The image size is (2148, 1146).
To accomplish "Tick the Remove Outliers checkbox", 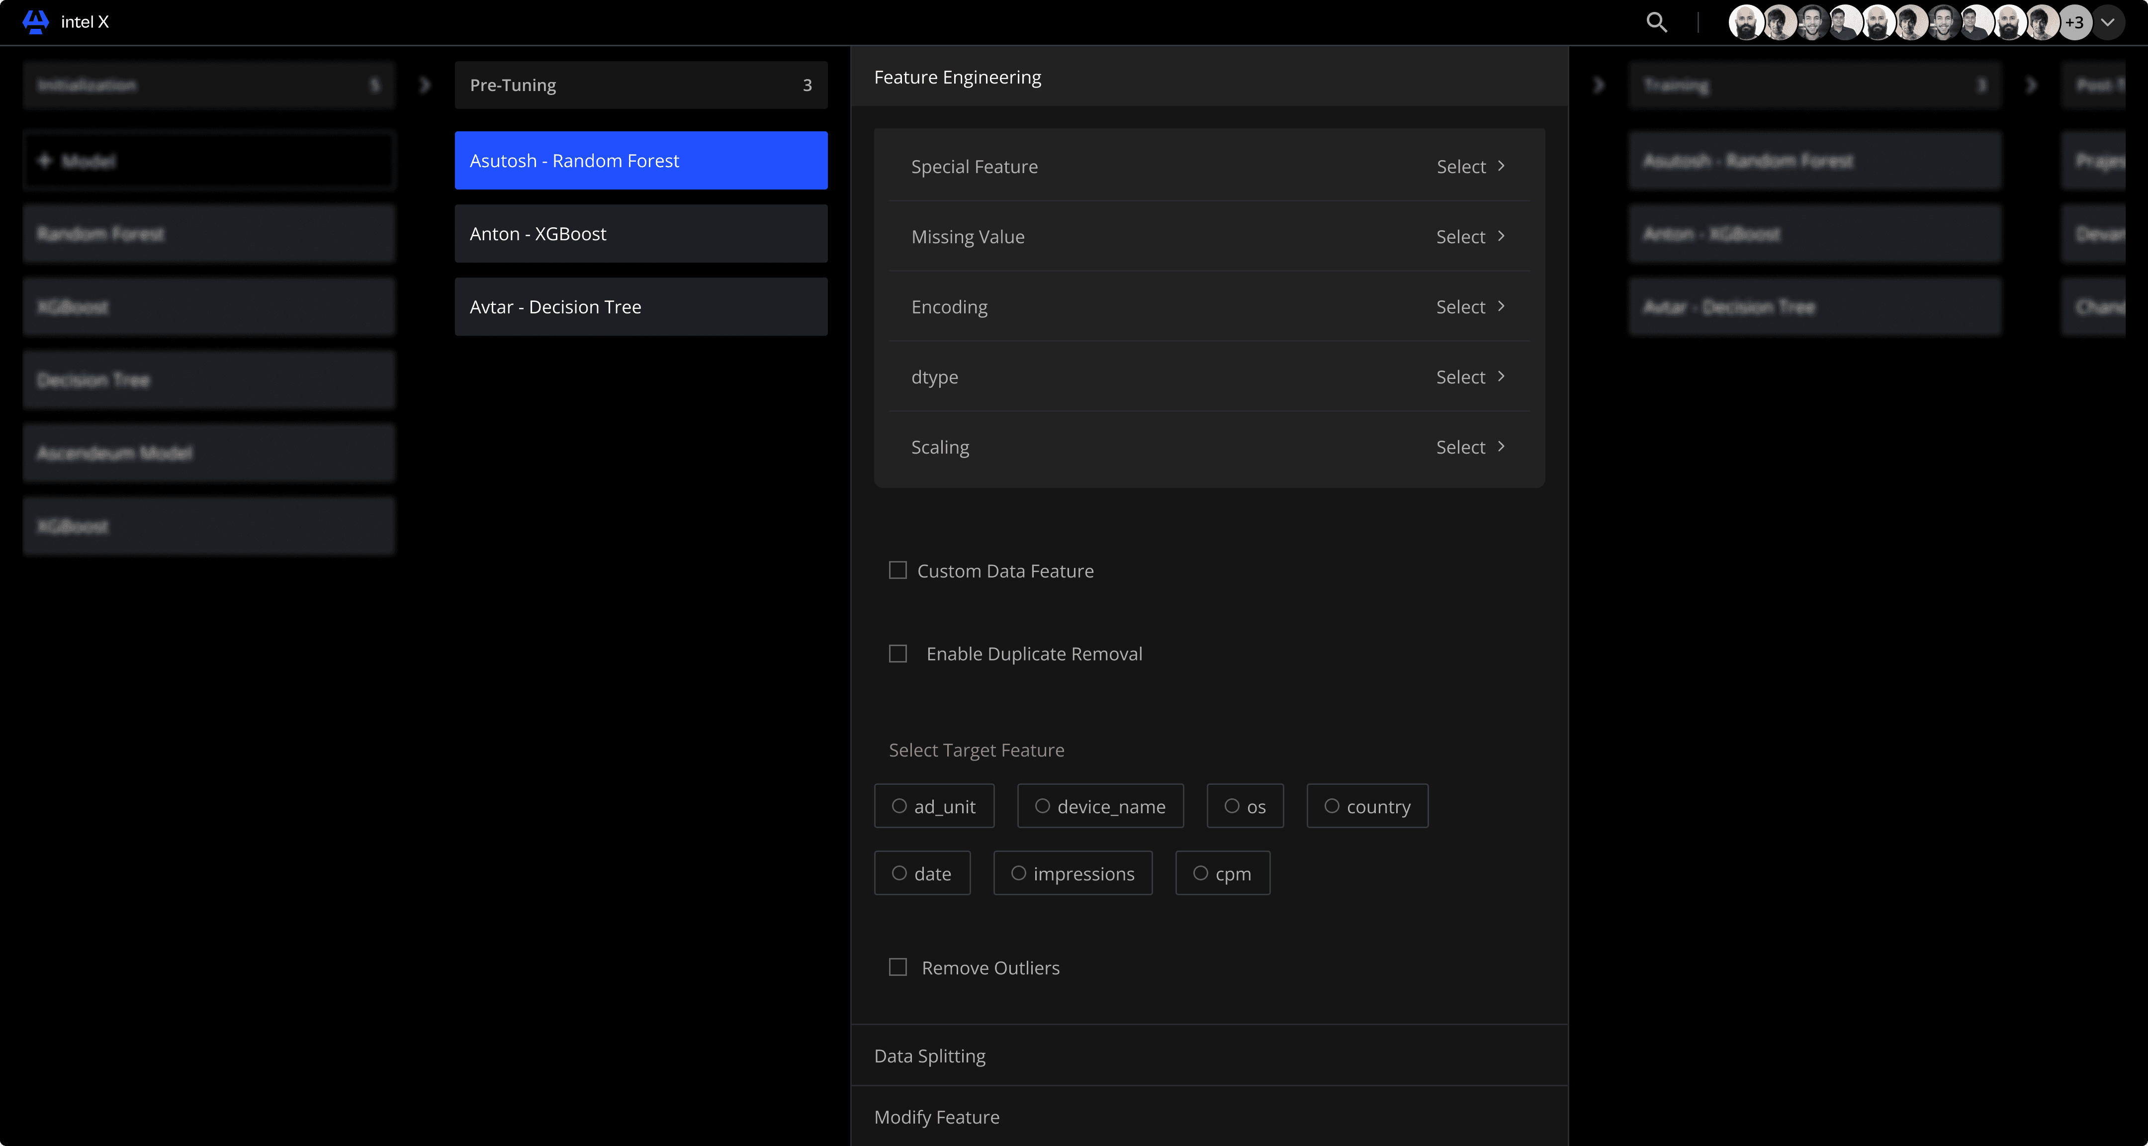I will tap(897, 967).
